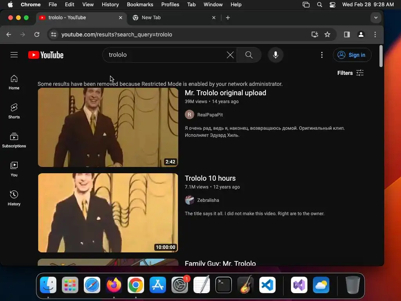Open Finder from the Dock
The width and height of the screenshot is (401, 301).
[x=48, y=285]
